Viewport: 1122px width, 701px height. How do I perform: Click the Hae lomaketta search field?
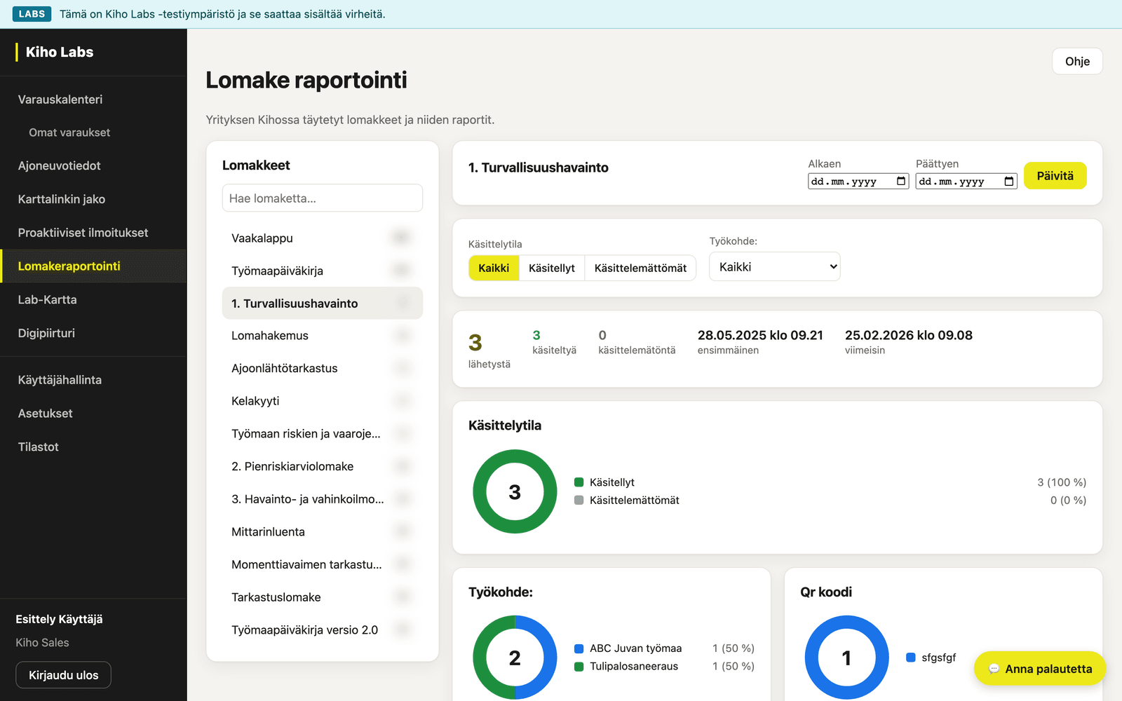[323, 198]
